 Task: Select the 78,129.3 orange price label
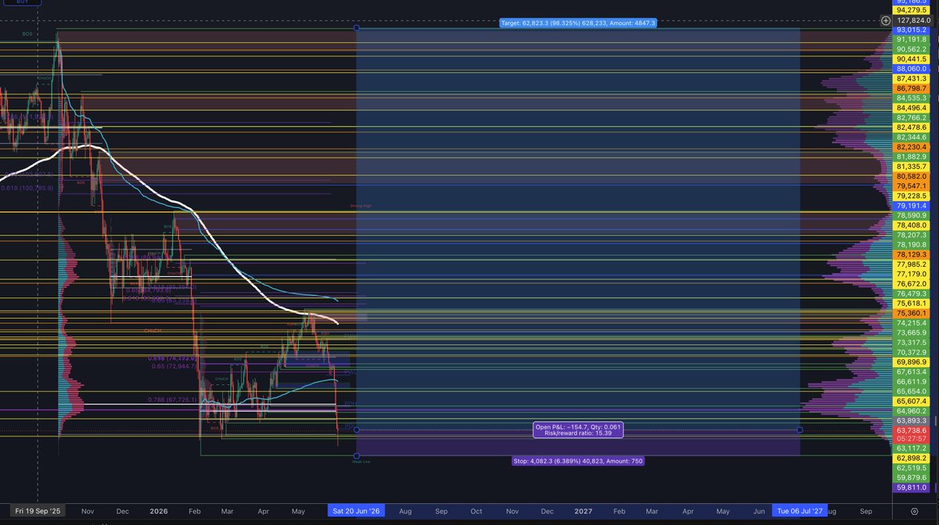point(912,254)
